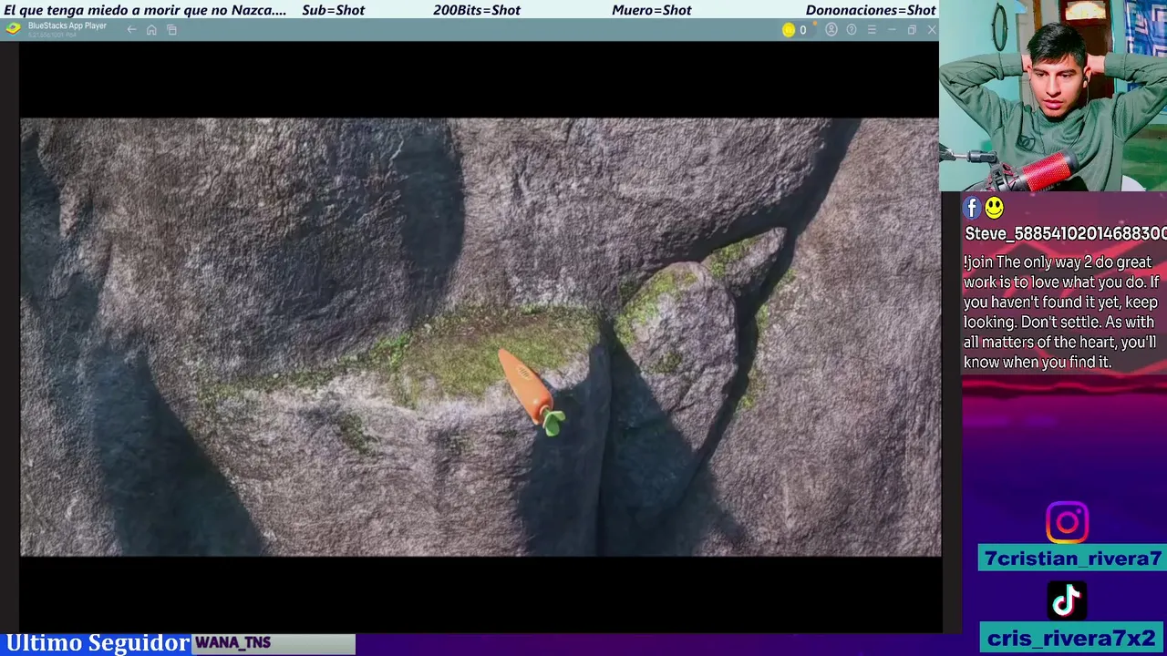The height and width of the screenshot is (656, 1167).
Task: Open BlueStacks recent apps icon
Action: [x=171, y=30]
